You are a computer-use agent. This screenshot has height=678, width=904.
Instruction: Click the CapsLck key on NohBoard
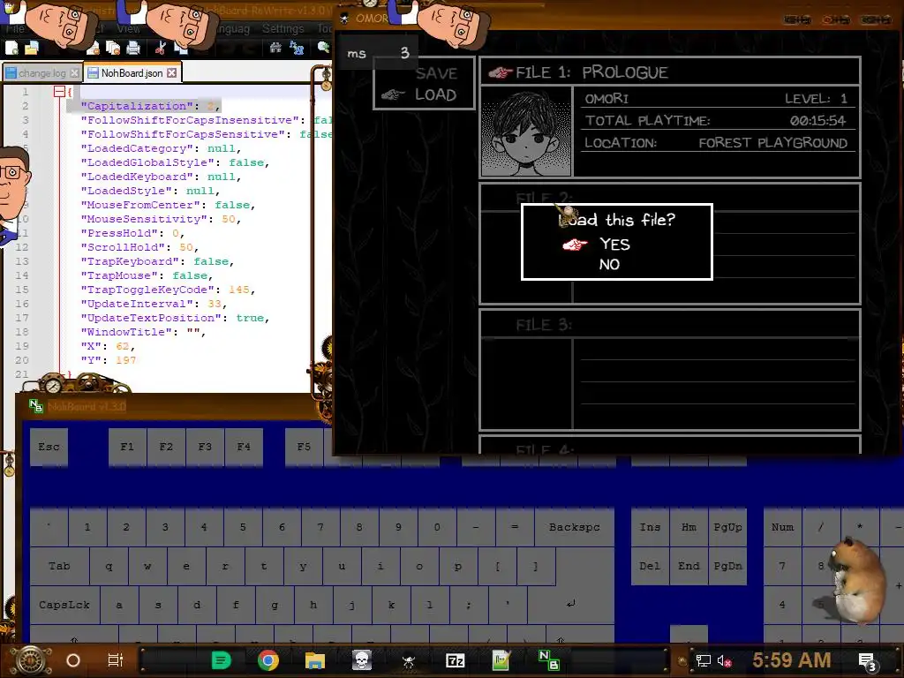coord(64,605)
